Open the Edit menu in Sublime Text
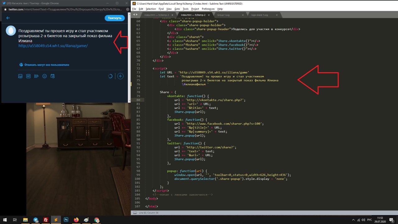Screen dimensions: 398x224 tap(141, 9)
